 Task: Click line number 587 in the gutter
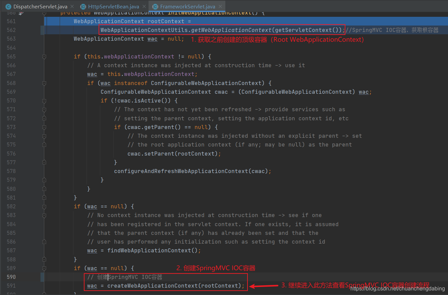click(x=11, y=250)
